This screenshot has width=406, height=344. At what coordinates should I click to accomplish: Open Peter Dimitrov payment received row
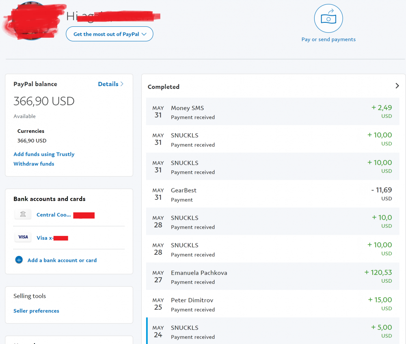(273, 304)
